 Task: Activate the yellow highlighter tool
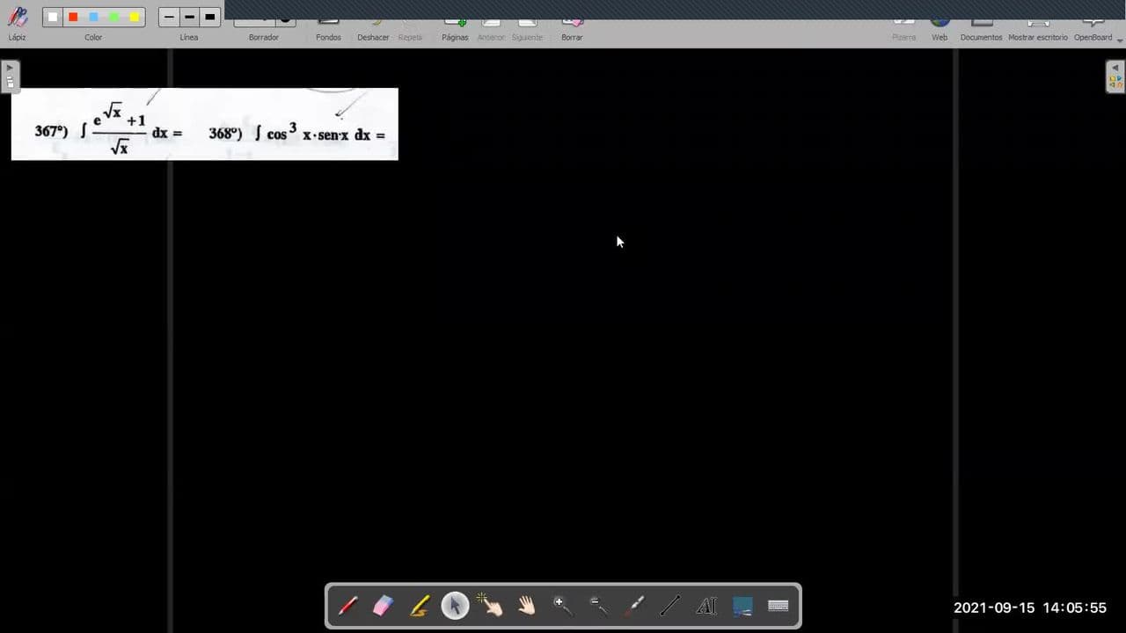pos(420,606)
